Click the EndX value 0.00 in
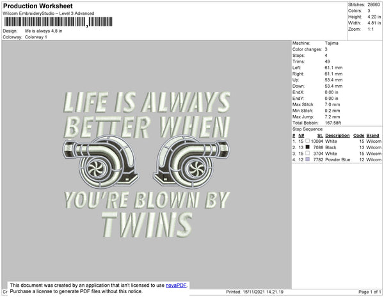Viewport: 384px width, 297px height. [x=332, y=92]
